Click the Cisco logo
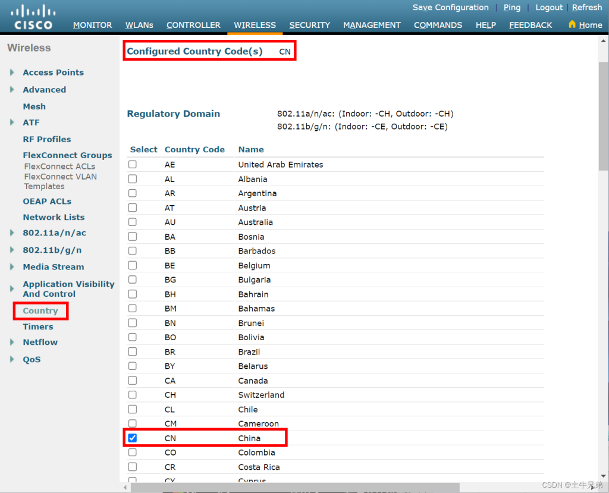The image size is (609, 493). 33,17
